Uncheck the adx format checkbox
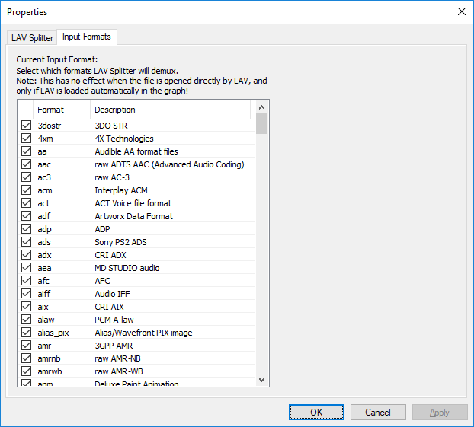Image resolution: width=474 pixels, height=427 pixels. click(27, 255)
